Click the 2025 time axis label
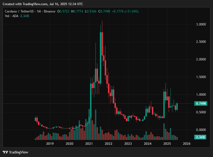 [x=167, y=143]
